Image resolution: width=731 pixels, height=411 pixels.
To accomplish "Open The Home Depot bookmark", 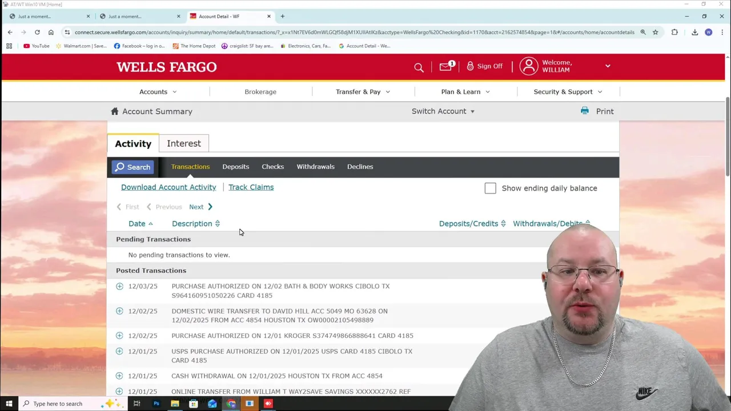I will [194, 46].
